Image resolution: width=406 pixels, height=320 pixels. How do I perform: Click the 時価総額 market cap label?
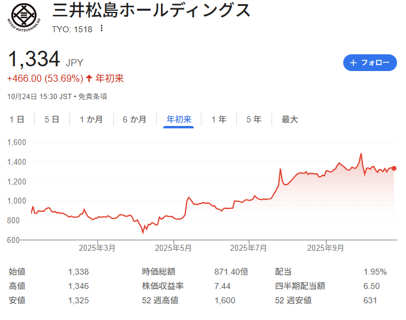[158, 272]
